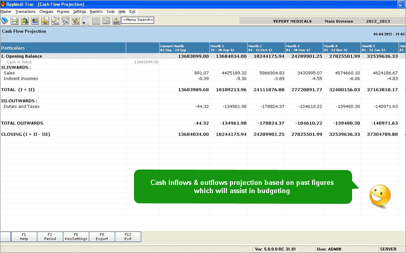Click the green checklist toolbar icon
The width and height of the screenshot is (406, 253).
pyautogui.click(x=75, y=20)
